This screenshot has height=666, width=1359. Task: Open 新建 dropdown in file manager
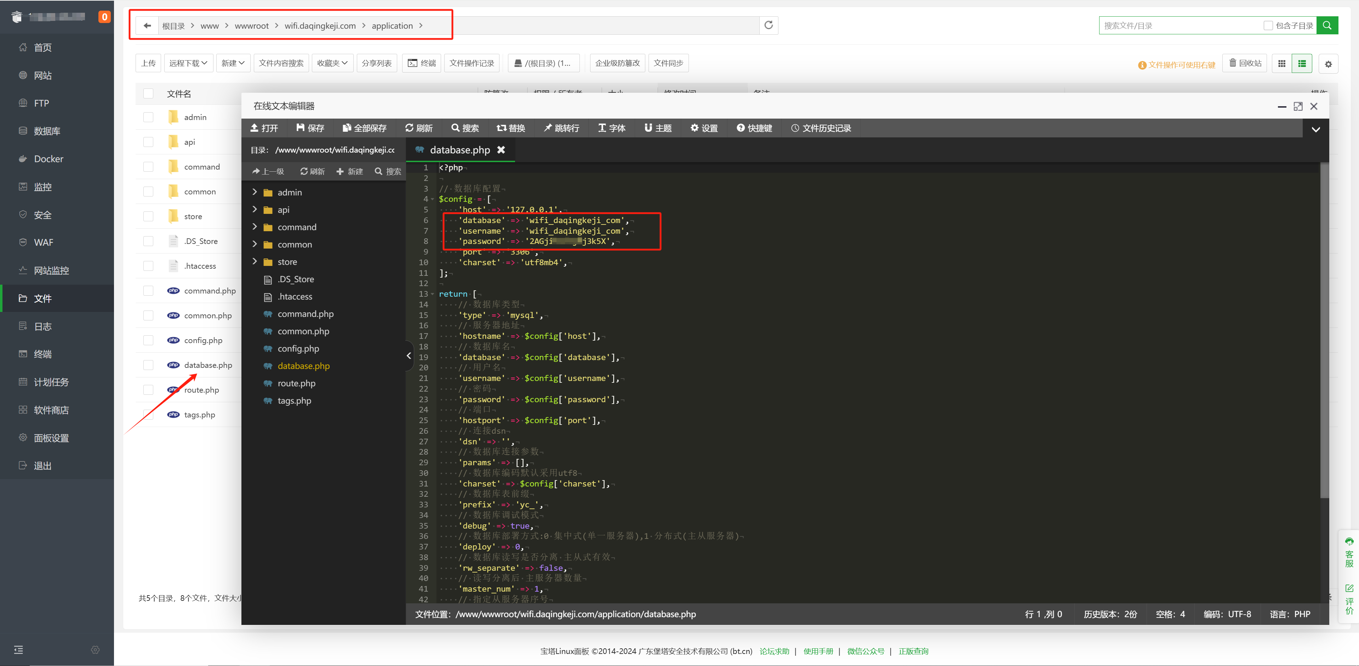point(233,63)
